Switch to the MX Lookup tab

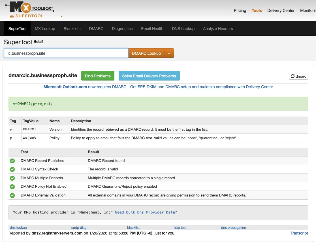[x=45, y=29]
